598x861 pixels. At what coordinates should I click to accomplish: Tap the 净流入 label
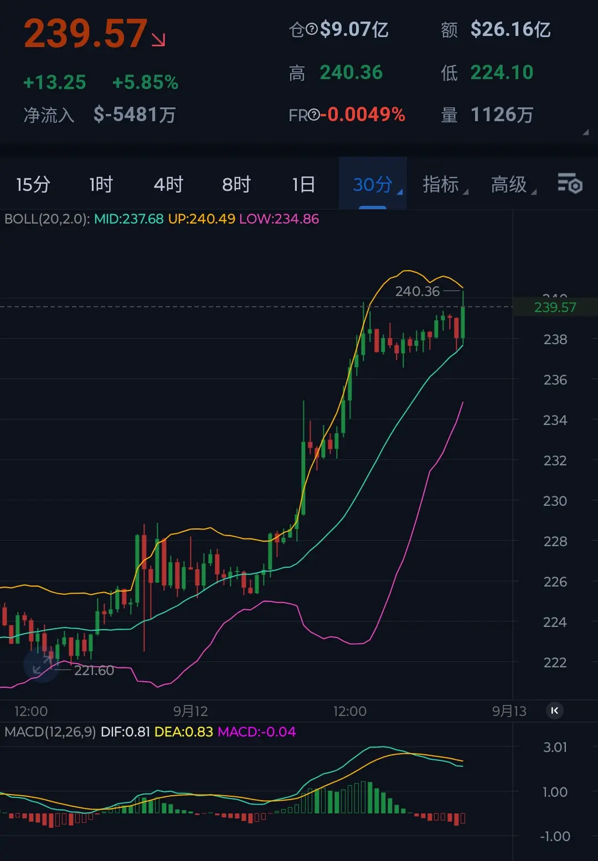pos(49,115)
